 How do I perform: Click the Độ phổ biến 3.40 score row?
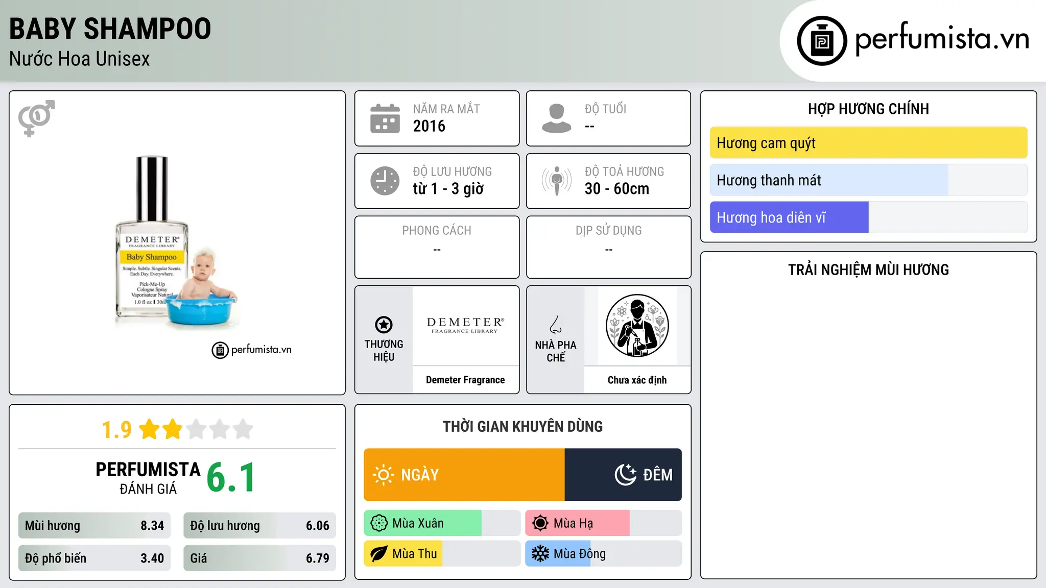(94, 558)
